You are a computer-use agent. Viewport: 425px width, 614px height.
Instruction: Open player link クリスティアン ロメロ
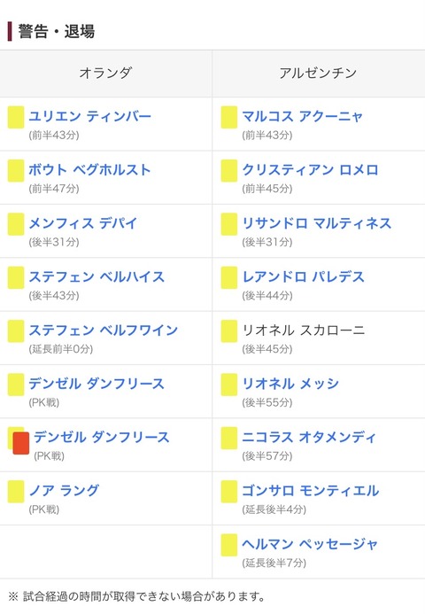click(310, 169)
